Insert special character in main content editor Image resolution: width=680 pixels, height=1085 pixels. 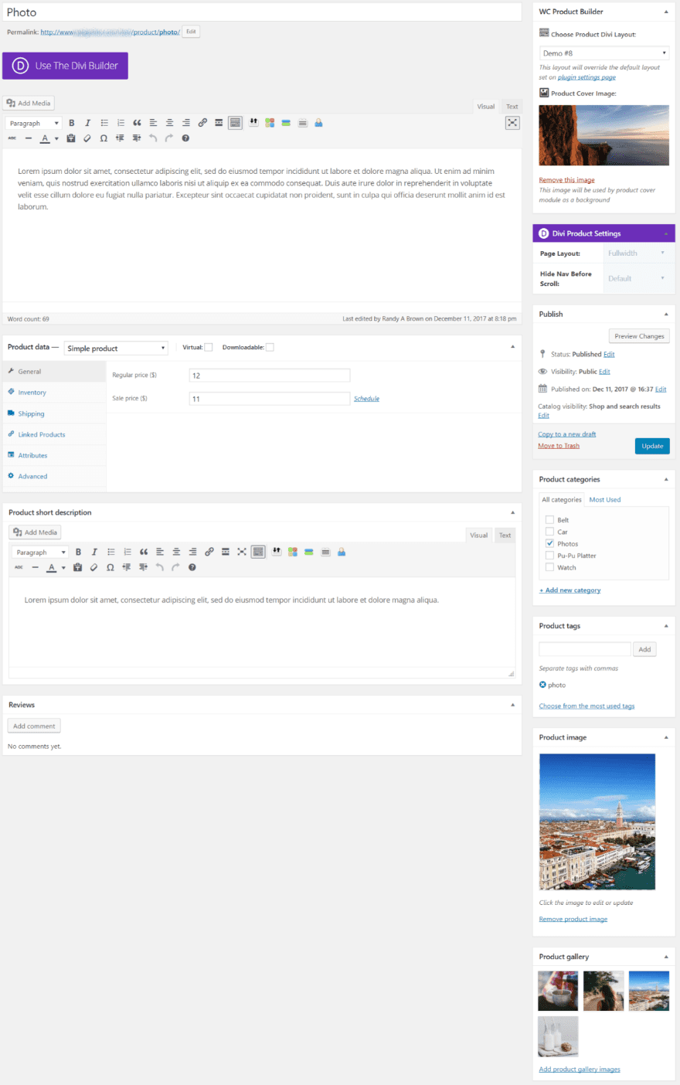coord(104,138)
